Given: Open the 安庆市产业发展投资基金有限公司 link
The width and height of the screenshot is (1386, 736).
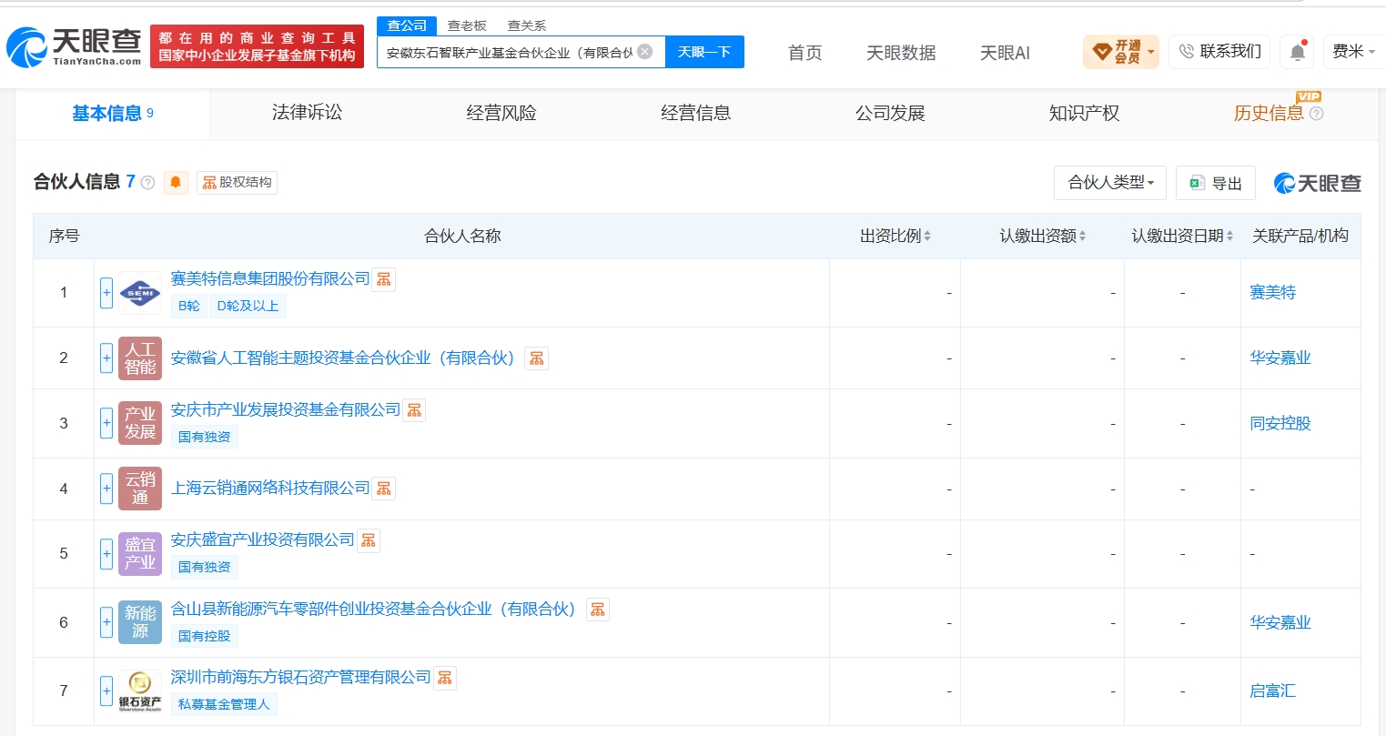Looking at the screenshot, I should [x=286, y=410].
